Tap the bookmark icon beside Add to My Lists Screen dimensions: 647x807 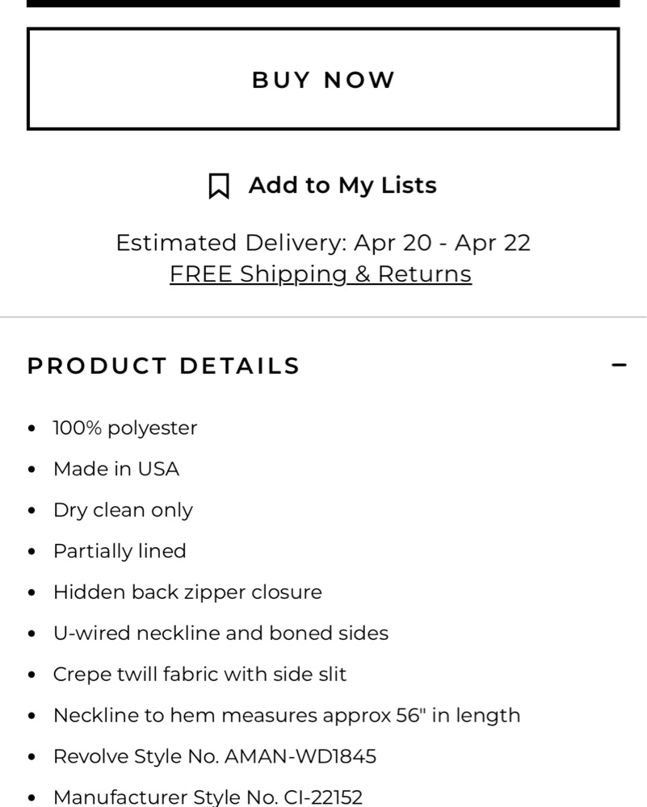tap(219, 186)
